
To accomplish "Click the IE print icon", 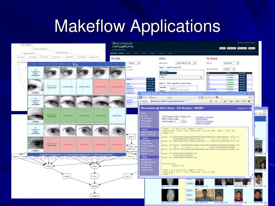I will click(x=225, y=101).
